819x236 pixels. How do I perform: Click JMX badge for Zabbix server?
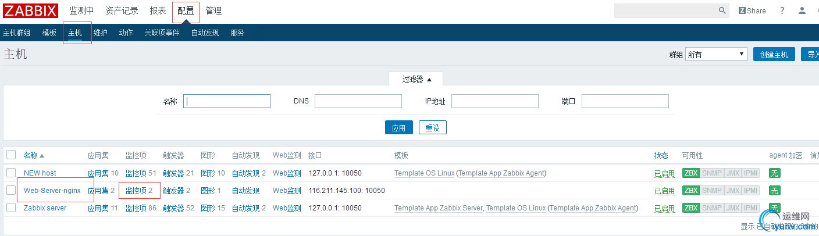tap(733, 208)
